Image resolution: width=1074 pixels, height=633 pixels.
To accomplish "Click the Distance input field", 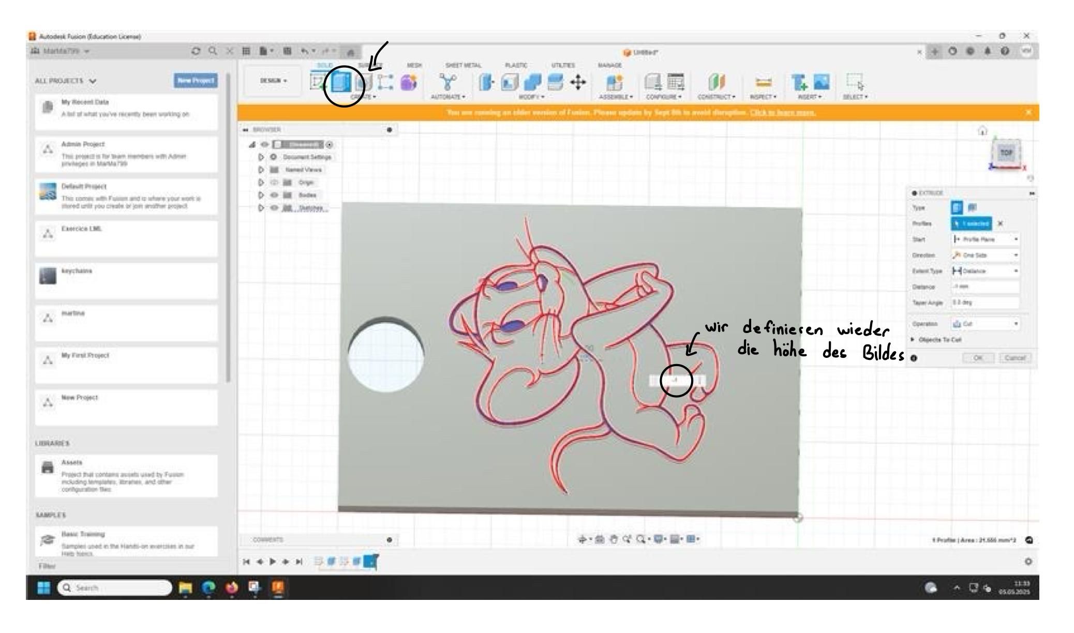I will point(986,287).
